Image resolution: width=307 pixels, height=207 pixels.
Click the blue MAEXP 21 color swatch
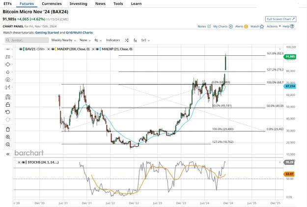pos(100,49)
